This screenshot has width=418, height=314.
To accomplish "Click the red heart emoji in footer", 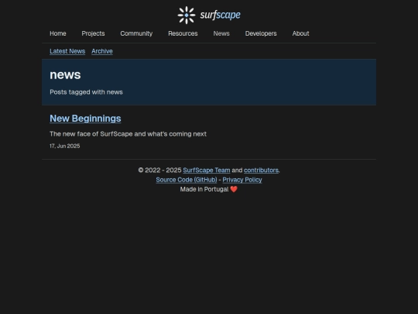I will point(234,189).
